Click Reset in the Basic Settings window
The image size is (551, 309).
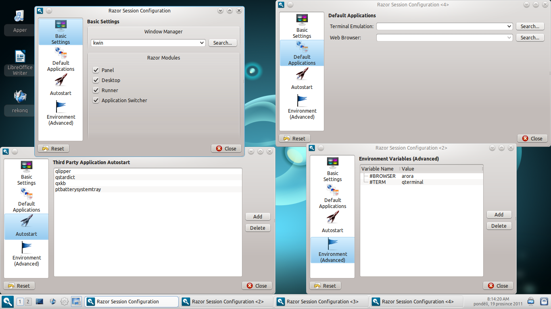[53, 148]
